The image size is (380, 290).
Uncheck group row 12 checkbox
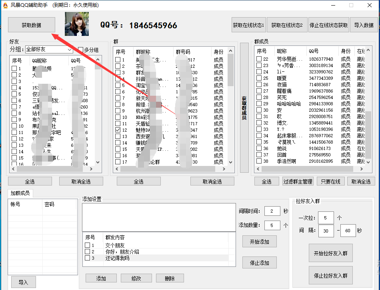118,130
